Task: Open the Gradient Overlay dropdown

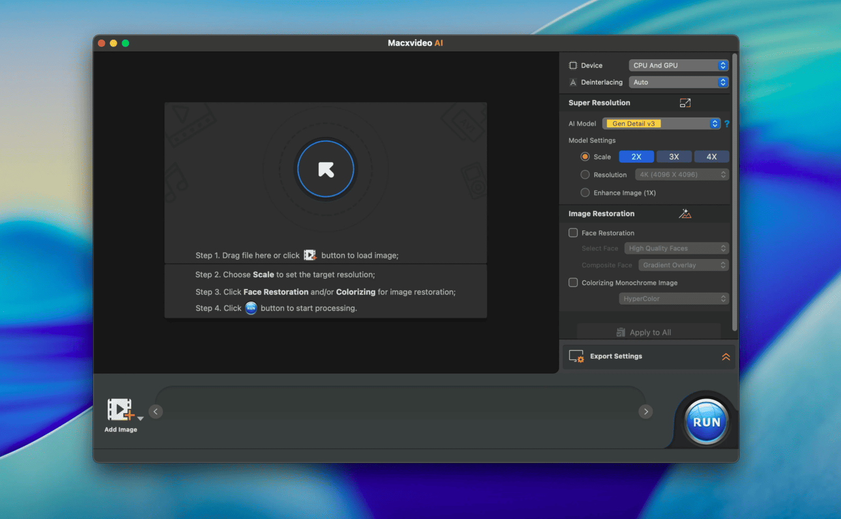Action: click(684, 265)
